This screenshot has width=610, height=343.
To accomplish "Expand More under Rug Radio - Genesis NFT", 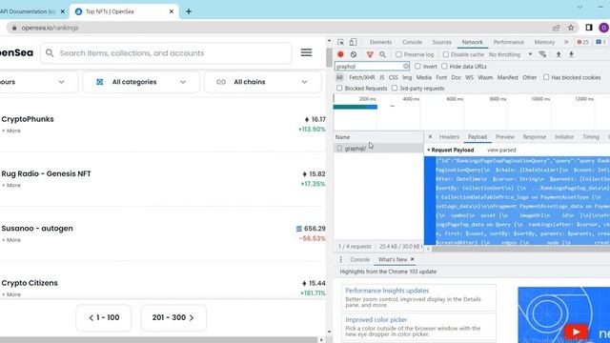I will [11, 186].
